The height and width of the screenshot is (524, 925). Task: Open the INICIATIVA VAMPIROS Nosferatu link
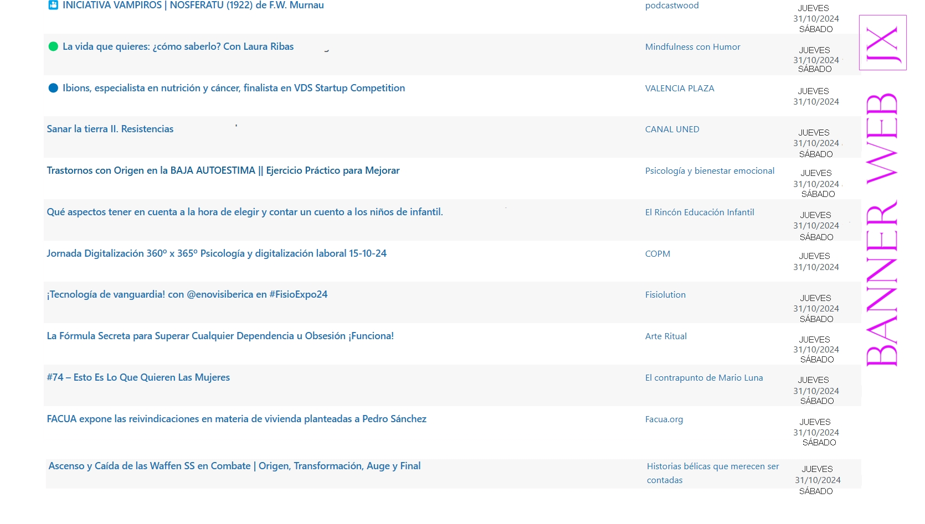click(x=193, y=5)
